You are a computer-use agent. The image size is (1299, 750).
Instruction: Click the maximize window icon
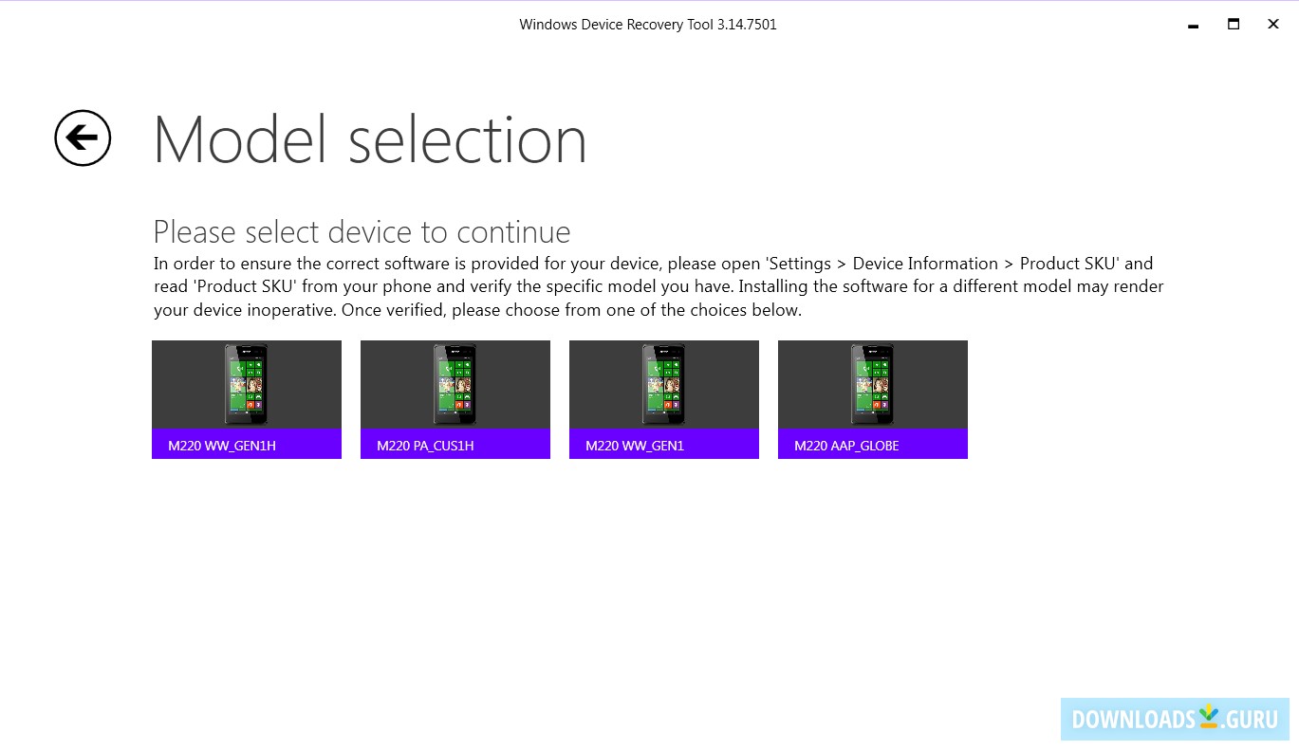[1233, 24]
